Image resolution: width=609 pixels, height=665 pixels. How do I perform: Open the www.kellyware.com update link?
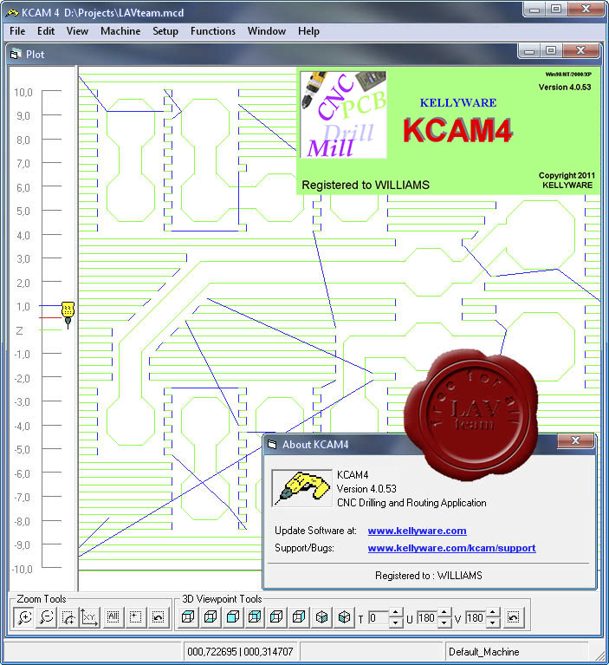(x=417, y=531)
